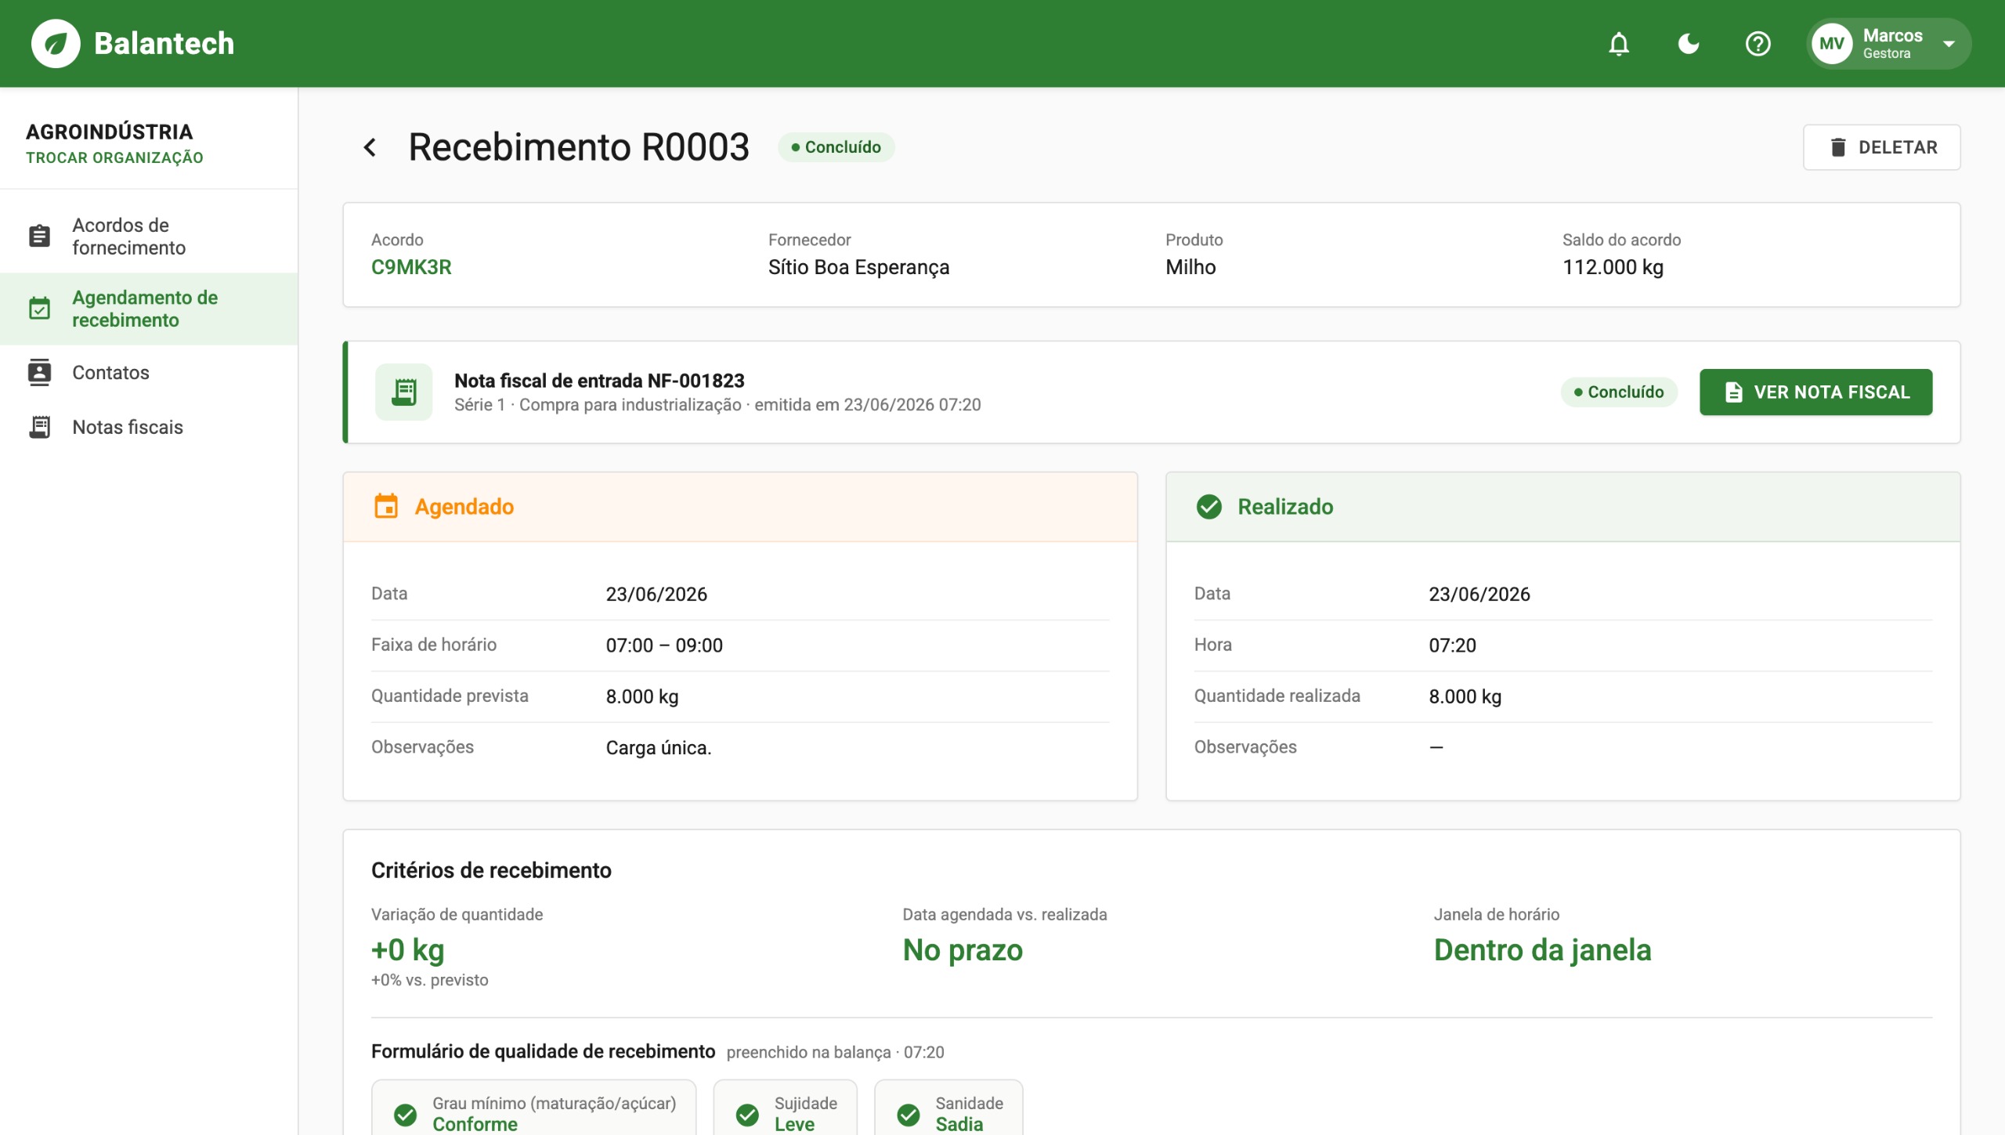The height and width of the screenshot is (1135, 2005).
Task: Toggle dark mode moon icon
Action: click(x=1689, y=44)
